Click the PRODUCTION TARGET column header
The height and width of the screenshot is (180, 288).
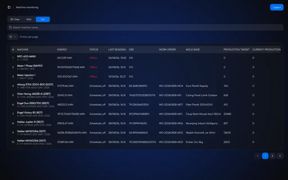click(x=237, y=49)
